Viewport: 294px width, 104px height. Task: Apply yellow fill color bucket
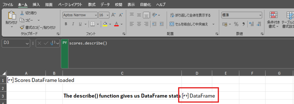click(105, 24)
